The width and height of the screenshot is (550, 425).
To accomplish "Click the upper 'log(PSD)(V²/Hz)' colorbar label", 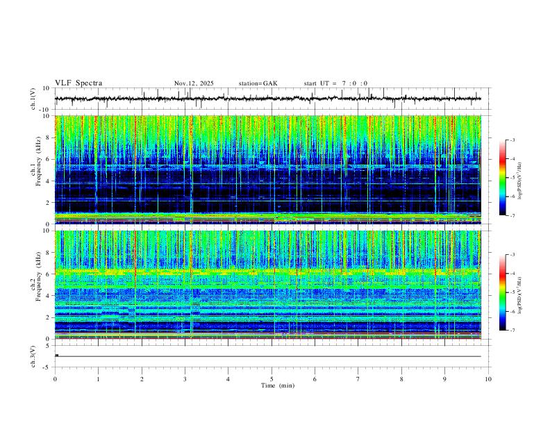I will coord(520,181).
